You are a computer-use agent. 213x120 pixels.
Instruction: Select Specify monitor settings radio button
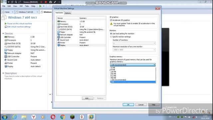click(111, 37)
